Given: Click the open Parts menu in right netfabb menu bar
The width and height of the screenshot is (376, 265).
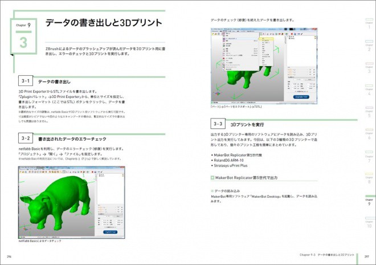Looking at the screenshot, I should [225, 31].
